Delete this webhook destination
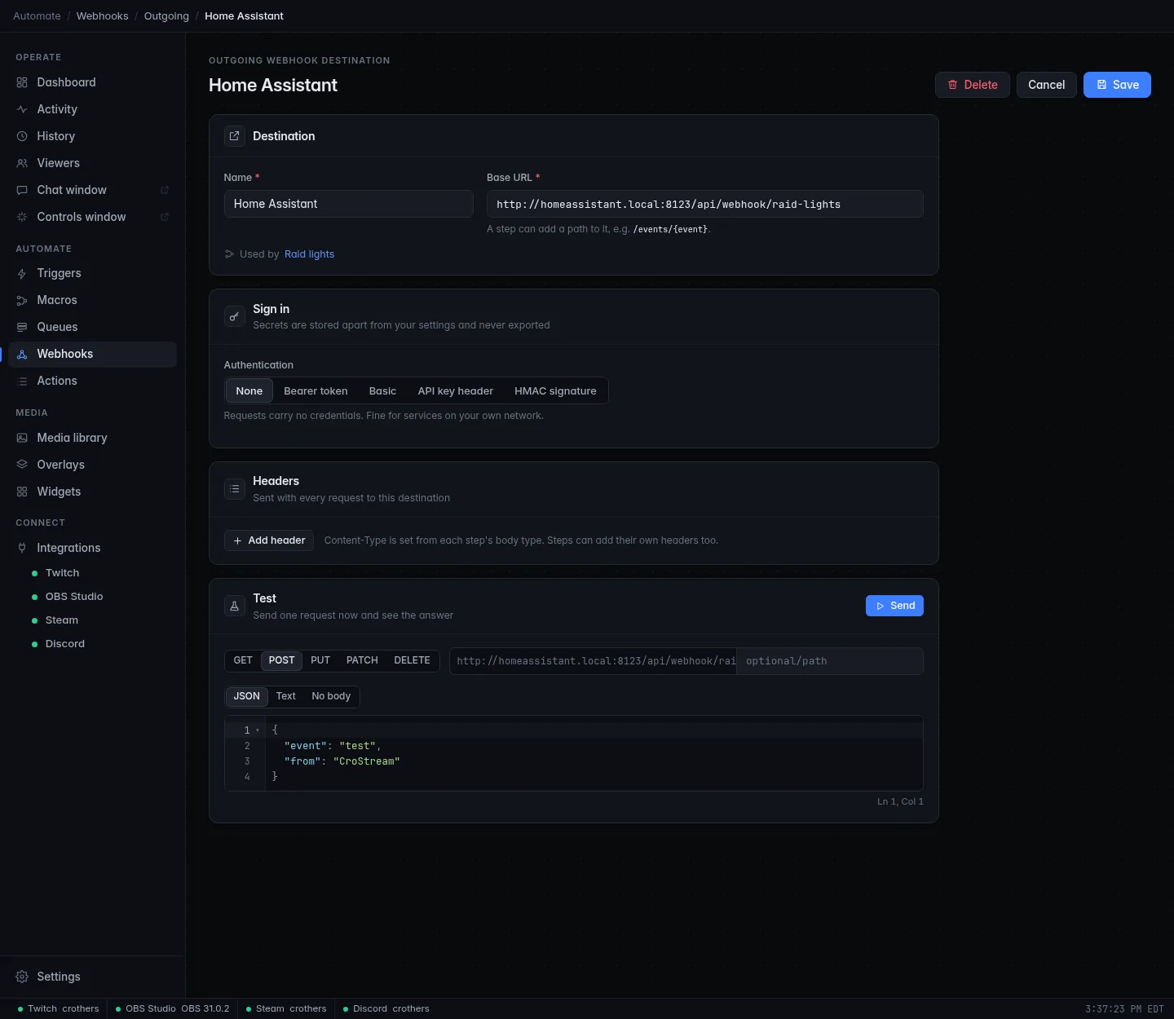This screenshot has height=1019, width=1174. point(973,85)
